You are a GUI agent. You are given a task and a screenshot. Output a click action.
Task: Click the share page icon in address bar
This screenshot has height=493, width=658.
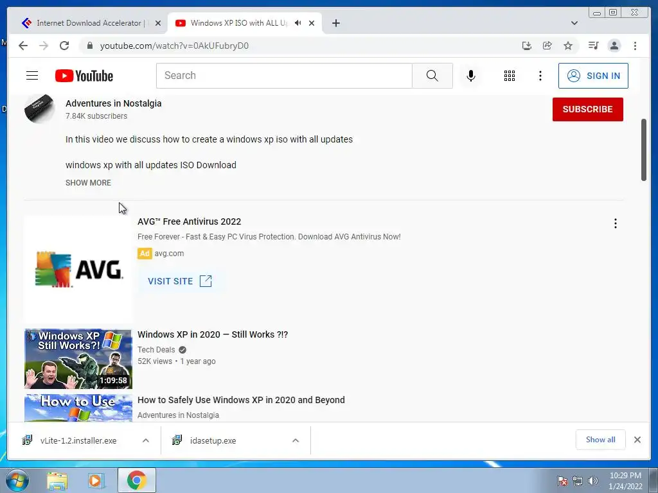[547, 46]
